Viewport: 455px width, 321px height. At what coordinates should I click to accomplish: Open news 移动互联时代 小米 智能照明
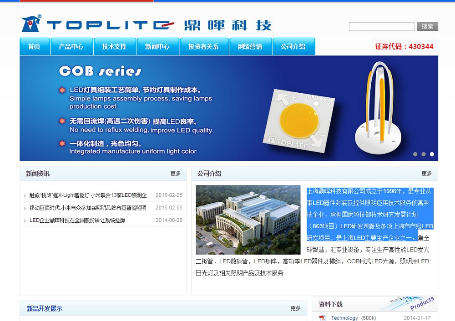[x=88, y=208]
